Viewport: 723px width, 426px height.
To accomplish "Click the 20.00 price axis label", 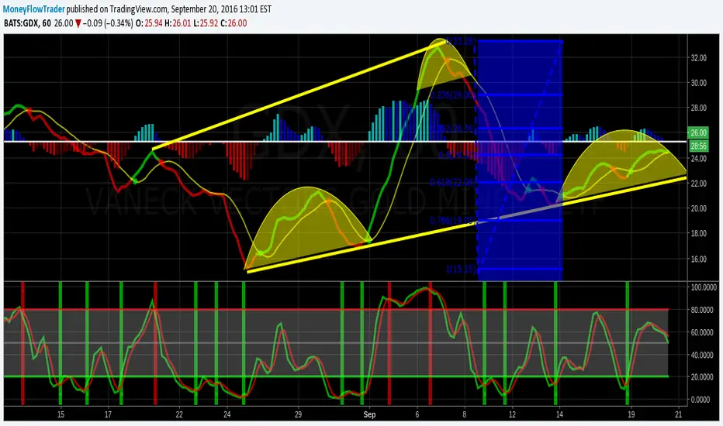I will [x=698, y=208].
